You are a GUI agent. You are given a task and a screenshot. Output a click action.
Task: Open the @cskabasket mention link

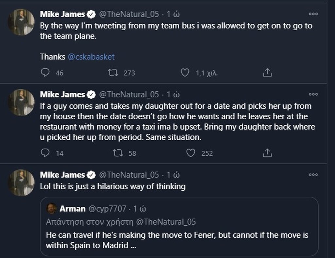coord(91,57)
